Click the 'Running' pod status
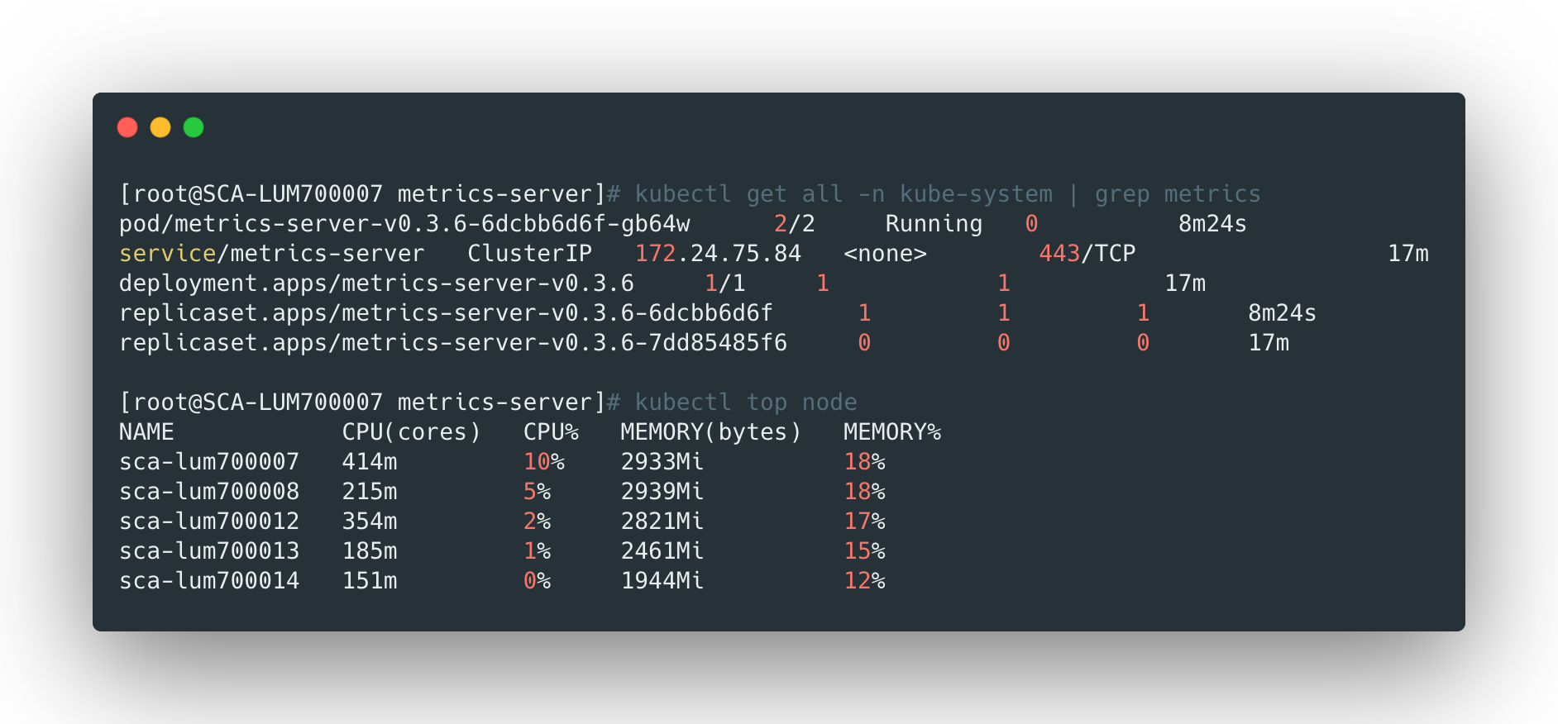This screenshot has width=1558, height=724. tap(934, 224)
